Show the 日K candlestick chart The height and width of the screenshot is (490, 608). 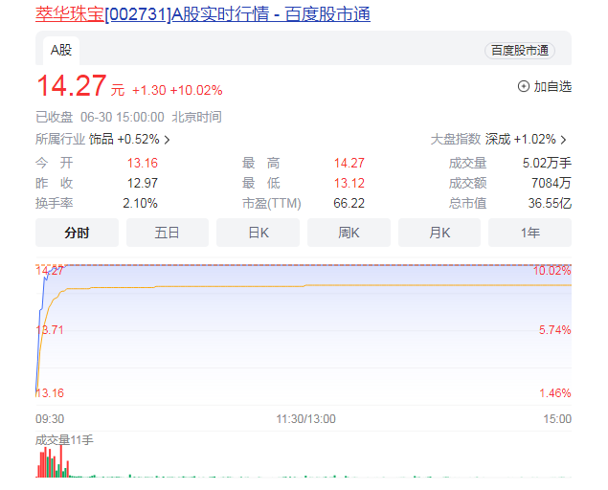pyautogui.click(x=258, y=233)
